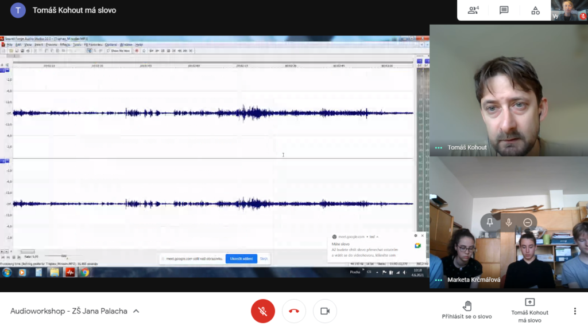Click the Save As toolbar icon
Viewport: 588px width, 330px height.
[x=22, y=50]
